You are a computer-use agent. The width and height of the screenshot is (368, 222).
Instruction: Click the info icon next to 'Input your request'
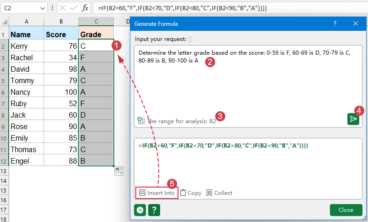point(190,40)
